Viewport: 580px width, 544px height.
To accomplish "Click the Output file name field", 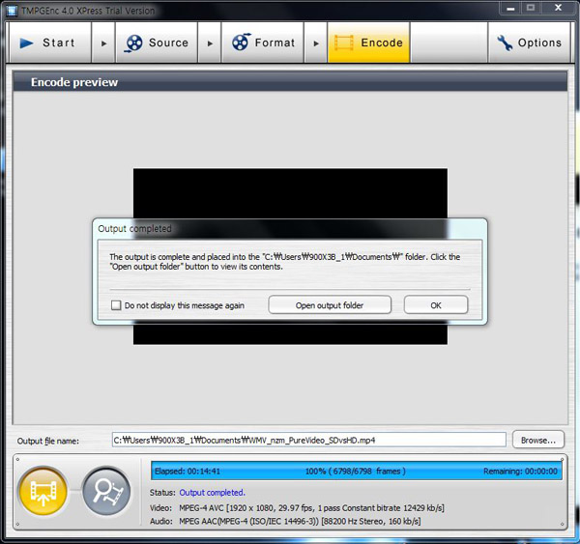I will click(x=309, y=440).
